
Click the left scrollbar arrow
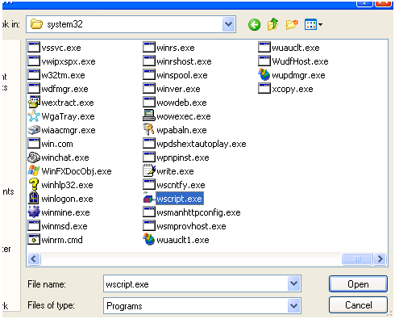click(x=34, y=259)
